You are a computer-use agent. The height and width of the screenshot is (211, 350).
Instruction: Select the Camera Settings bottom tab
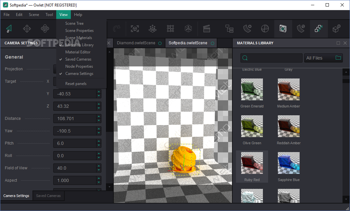point(16,196)
